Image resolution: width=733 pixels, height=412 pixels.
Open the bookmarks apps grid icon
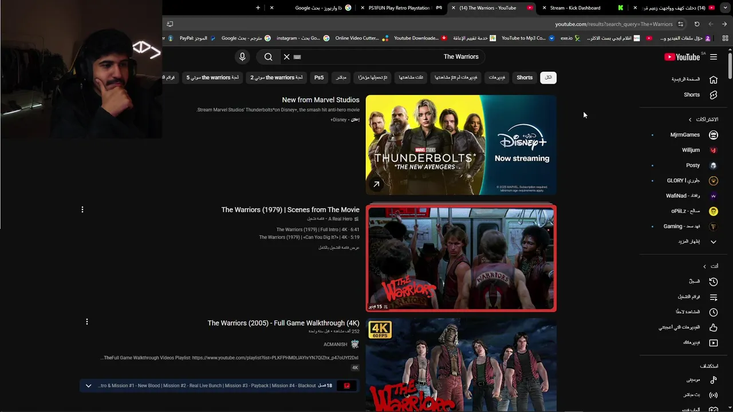click(x=725, y=38)
